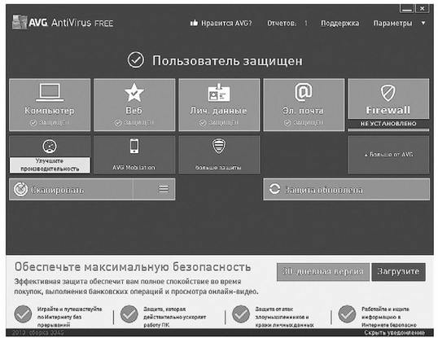Click the thumbs-up Нравится AVG icon
This screenshot has height=338, width=438.
coord(194,23)
